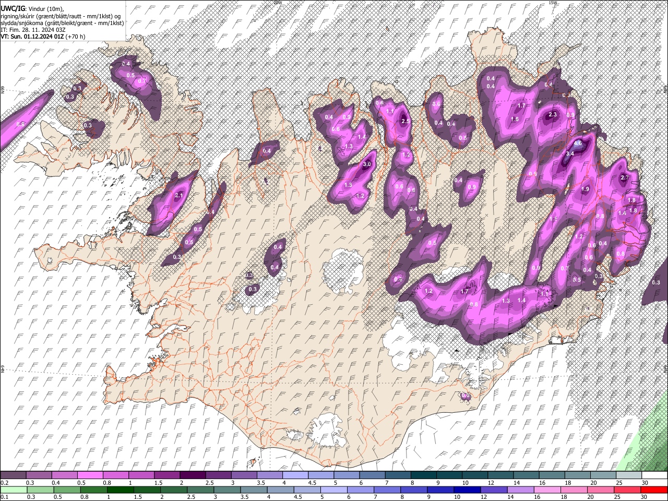The width and height of the screenshot is (668, 501).
Task: Click the '2.3' snowfall value on the map
Action: coord(553,114)
